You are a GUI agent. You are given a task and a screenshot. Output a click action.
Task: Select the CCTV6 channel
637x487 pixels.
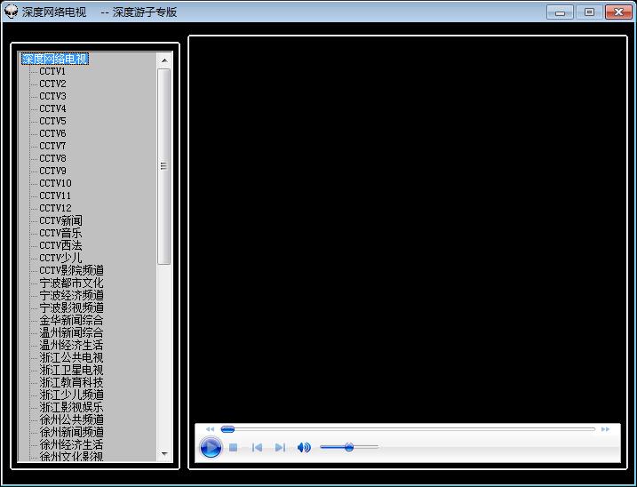(x=52, y=133)
